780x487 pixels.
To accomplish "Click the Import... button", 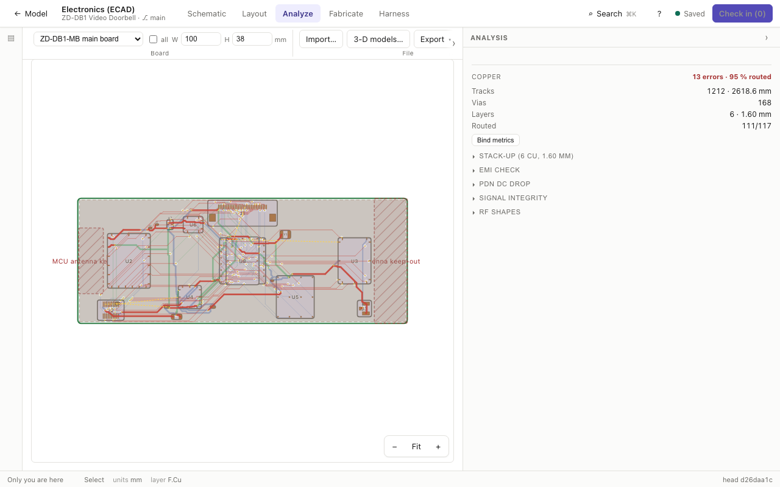I will [321, 39].
